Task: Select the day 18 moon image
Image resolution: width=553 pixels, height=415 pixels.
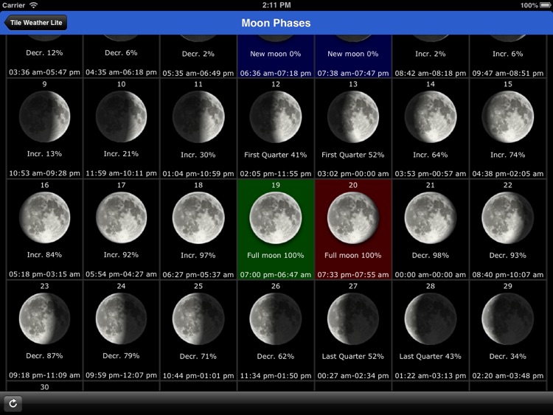Action: click(x=198, y=218)
